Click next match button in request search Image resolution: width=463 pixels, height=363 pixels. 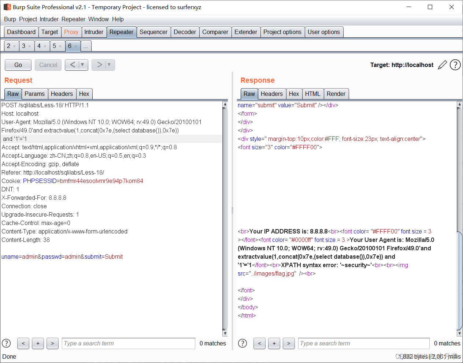52,343
